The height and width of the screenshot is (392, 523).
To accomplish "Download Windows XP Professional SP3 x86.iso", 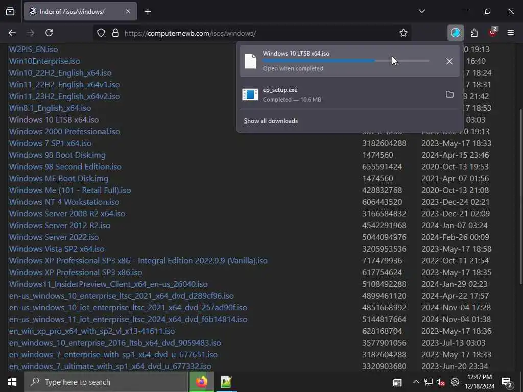I will (x=76, y=273).
